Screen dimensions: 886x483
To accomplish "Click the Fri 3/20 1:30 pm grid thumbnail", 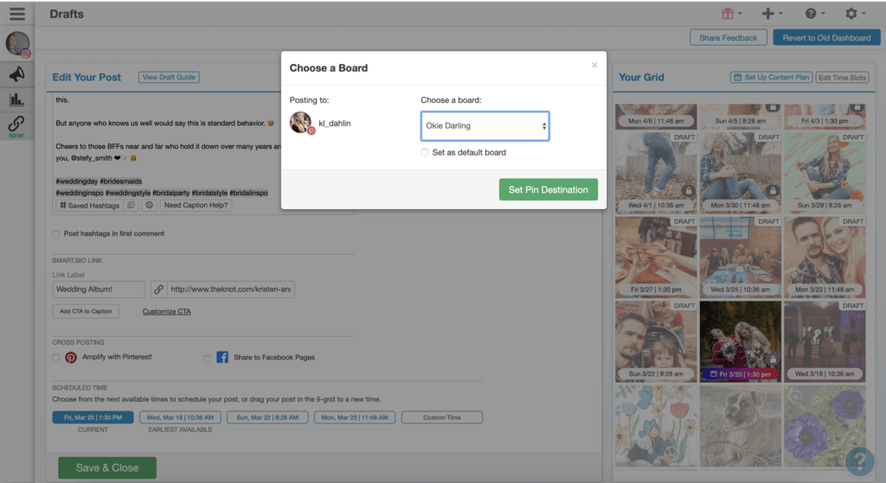I will point(738,340).
